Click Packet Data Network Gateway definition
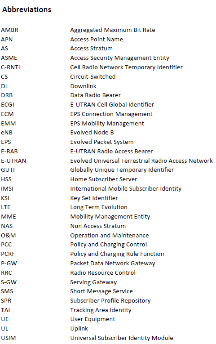Image resolution: width=216 pixels, height=344 pixels. (113, 264)
